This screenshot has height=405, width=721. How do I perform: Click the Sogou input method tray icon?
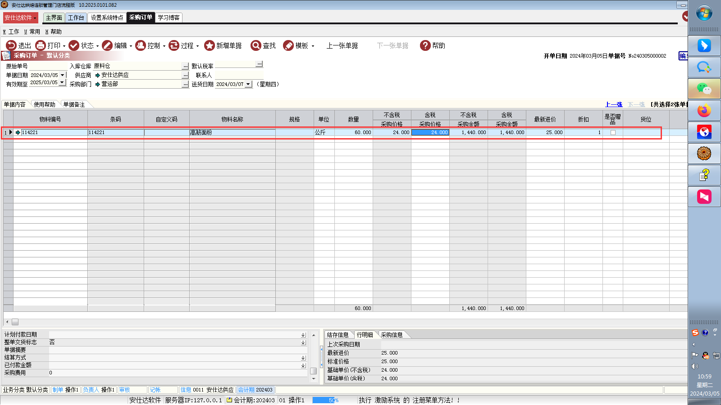click(695, 333)
